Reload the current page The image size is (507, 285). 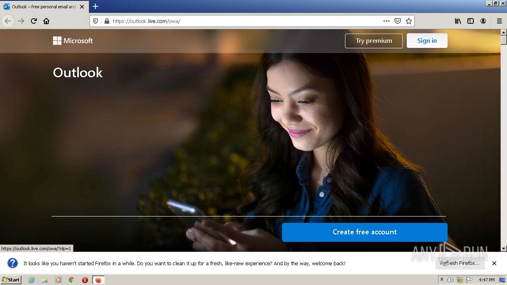(x=34, y=21)
